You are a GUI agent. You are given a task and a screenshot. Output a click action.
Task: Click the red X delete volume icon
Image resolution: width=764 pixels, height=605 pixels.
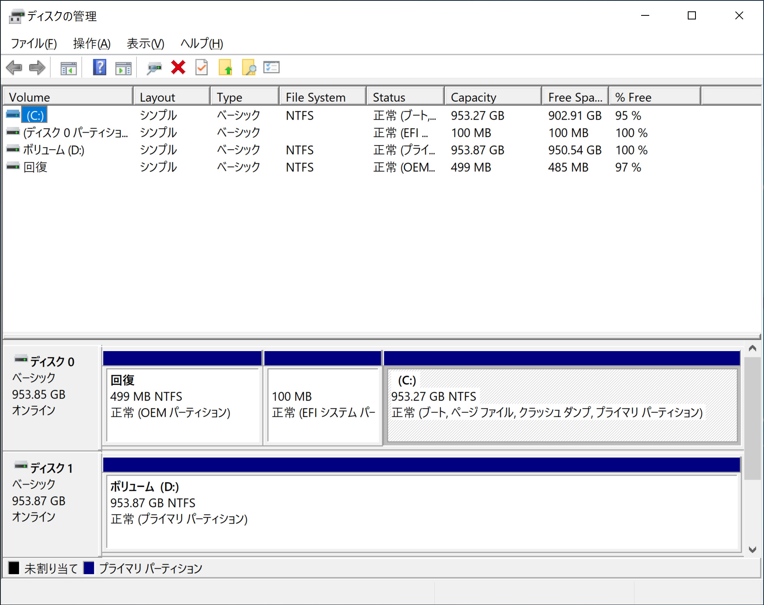(x=178, y=67)
